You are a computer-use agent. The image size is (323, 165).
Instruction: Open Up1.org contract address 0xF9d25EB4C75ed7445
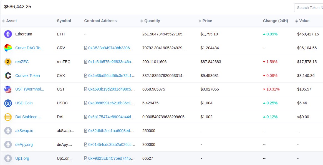tap(112, 158)
